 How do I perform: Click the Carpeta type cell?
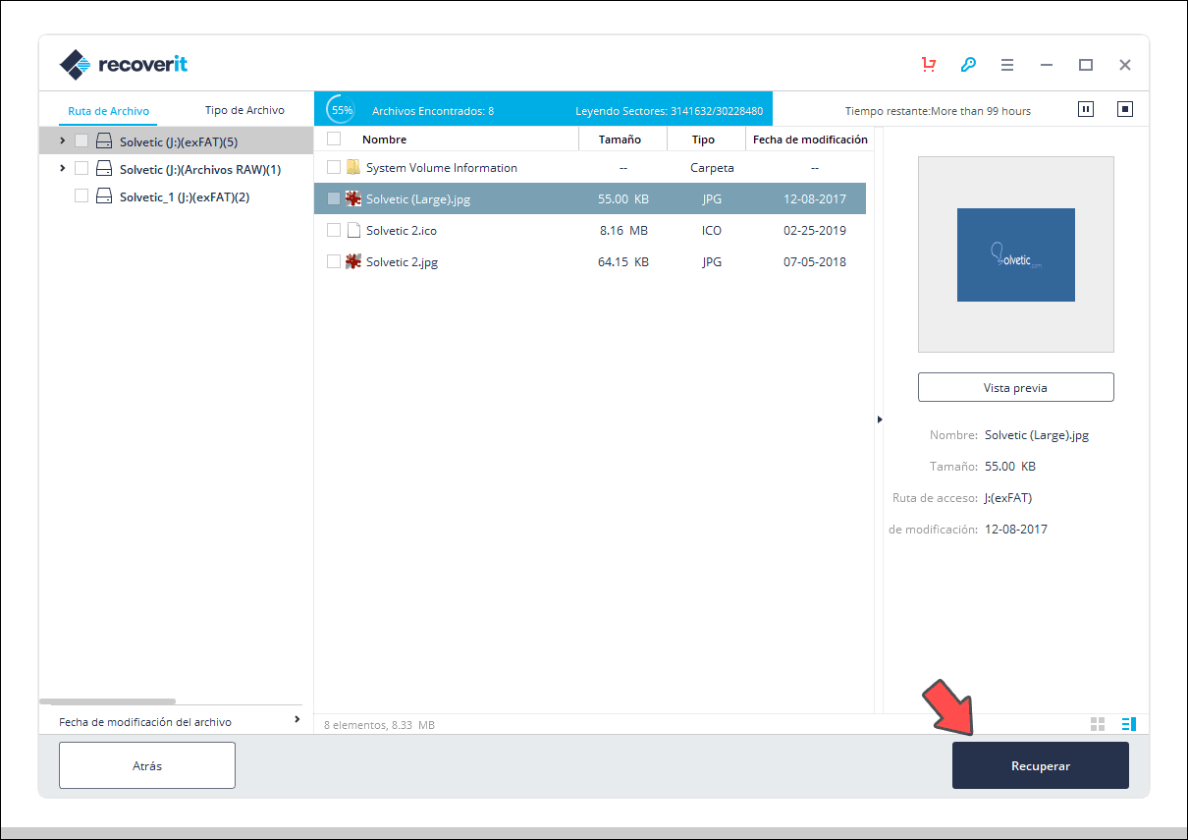[x=712, y=167]
